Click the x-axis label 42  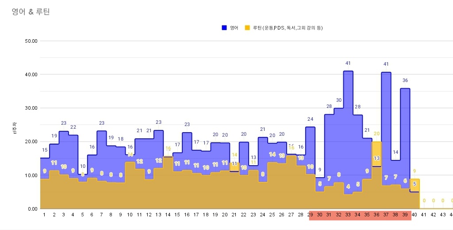(434, 215)
